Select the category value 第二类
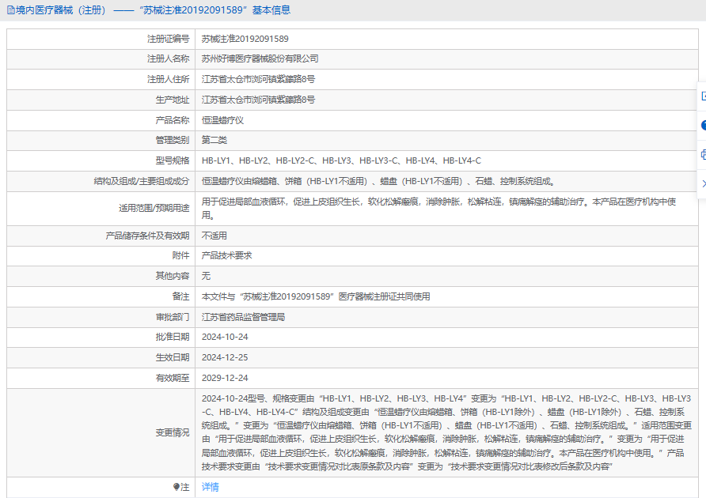Screen dimensions: 706x498 [214, 140]
